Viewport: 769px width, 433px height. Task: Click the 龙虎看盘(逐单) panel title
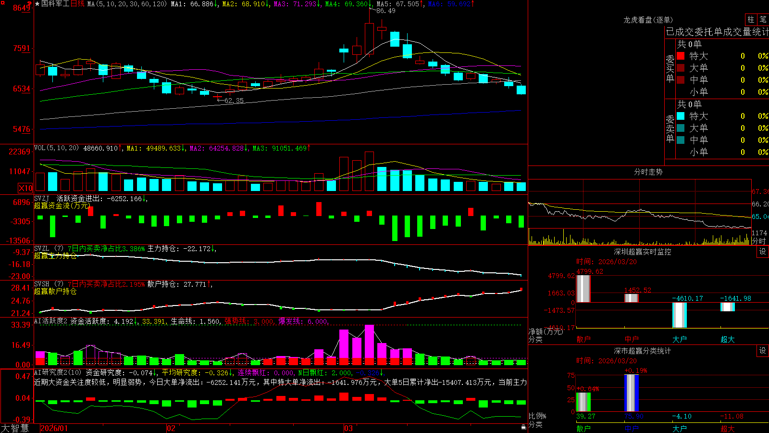coord(648,20)
